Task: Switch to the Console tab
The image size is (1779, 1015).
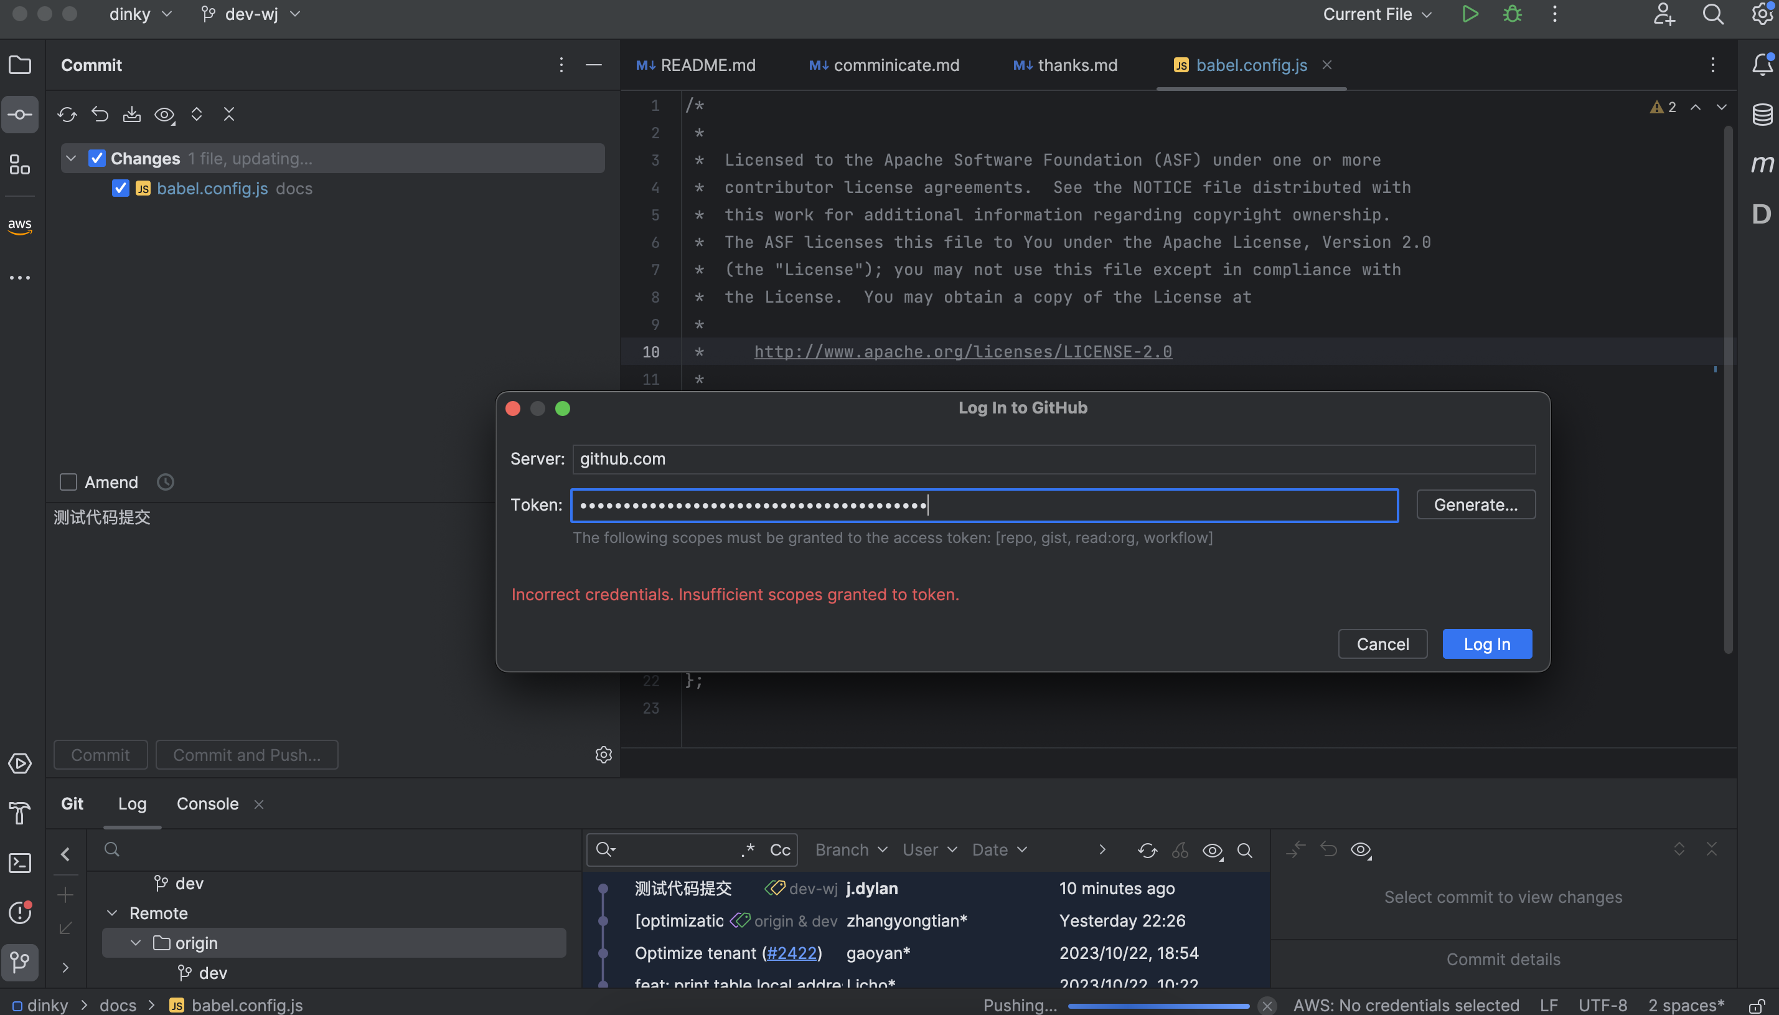Action: click(207, 804)
